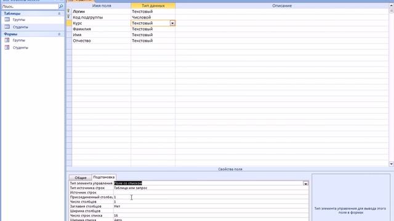Collapse the Формы group
394x221 pixels.
coord(59,34)
